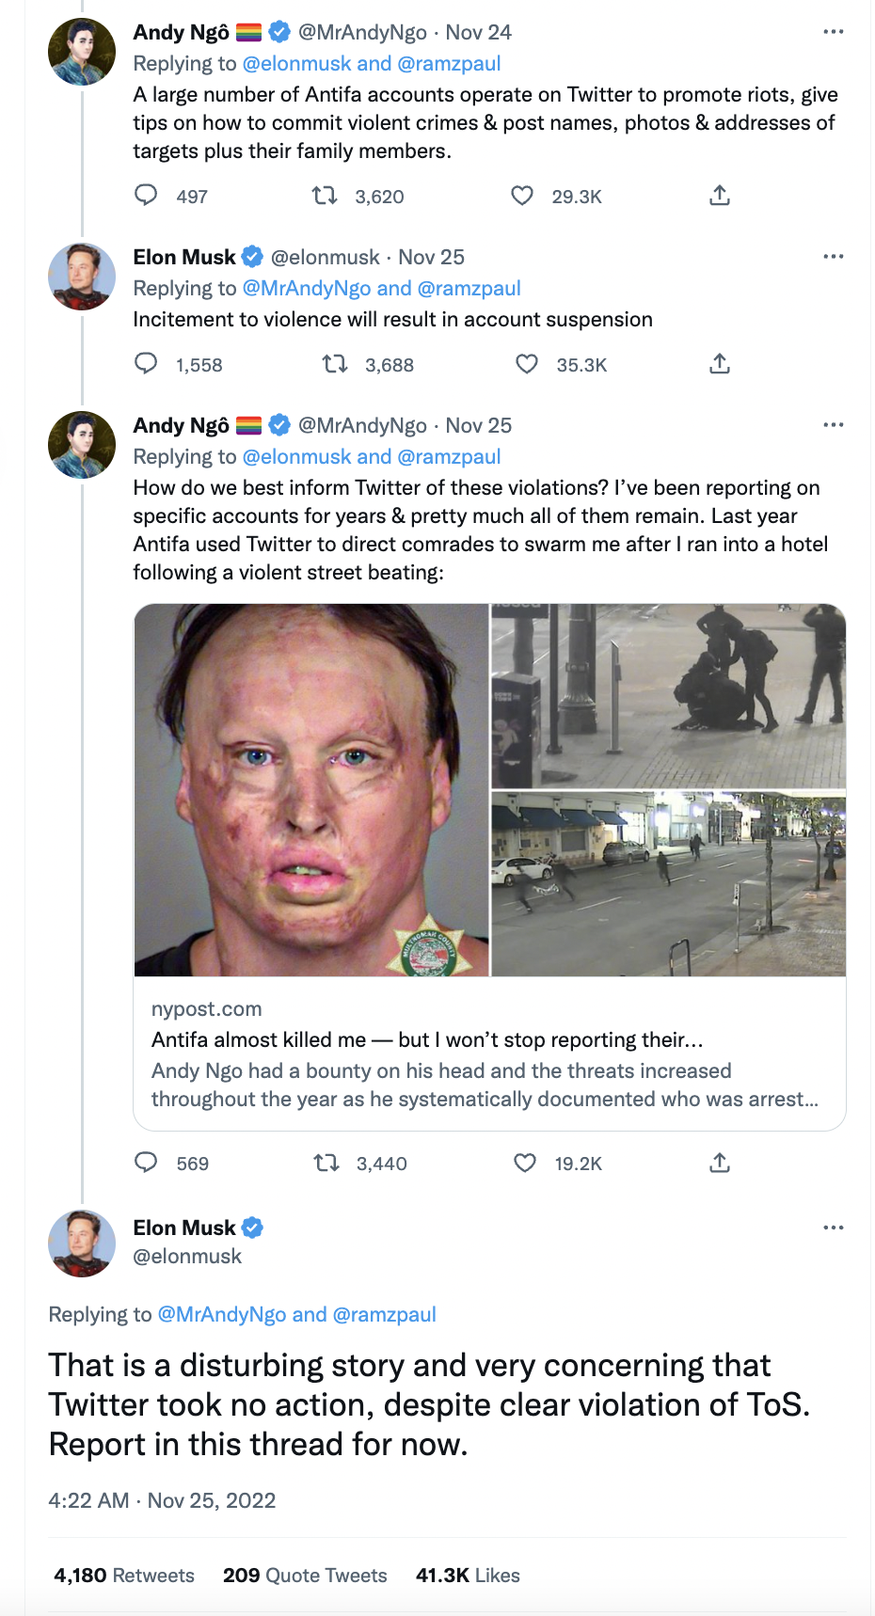This screenshot has width=875, height=1616.
Task: Open more options on Andy Ngô's Nov 24 tweet
Action: [833, 32]
